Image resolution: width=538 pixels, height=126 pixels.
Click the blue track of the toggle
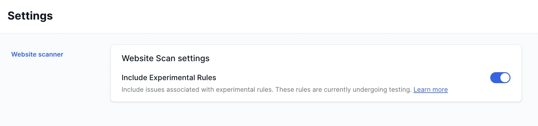point(495,78)
